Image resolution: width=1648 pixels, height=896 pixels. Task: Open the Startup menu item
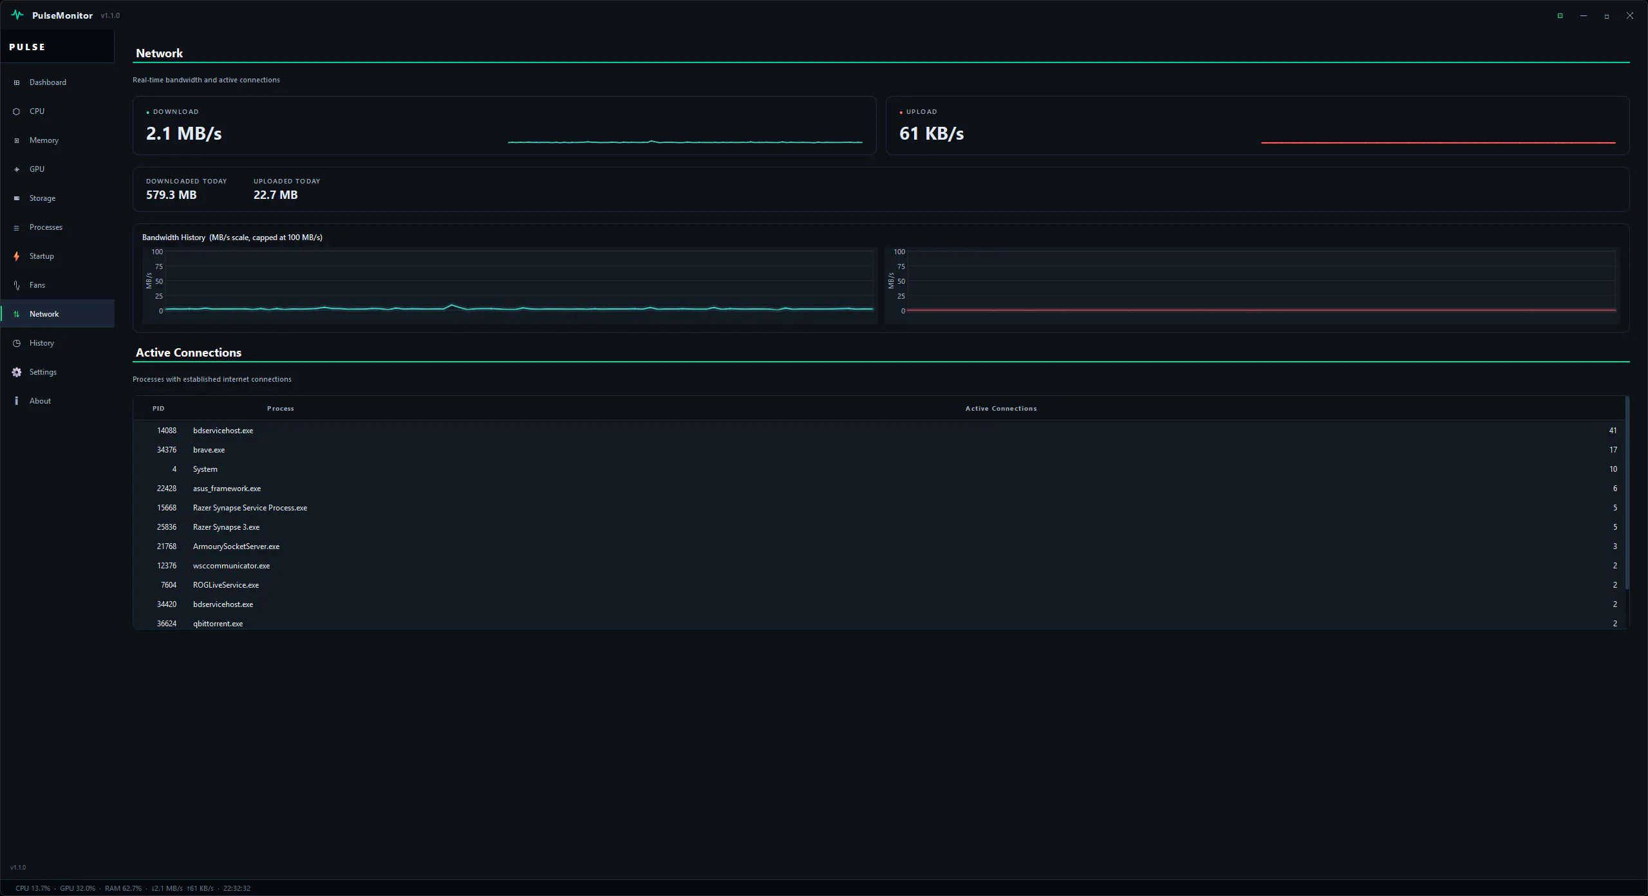click(57, 256)
